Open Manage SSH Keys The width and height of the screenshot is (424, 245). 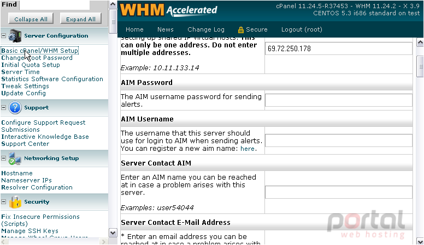coord(30,231)
